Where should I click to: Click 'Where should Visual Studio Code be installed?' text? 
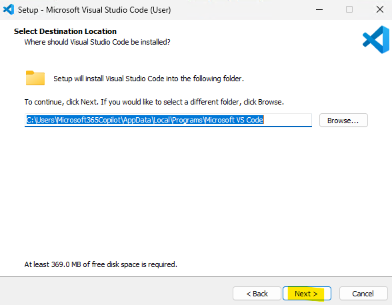tap(97, 42)
